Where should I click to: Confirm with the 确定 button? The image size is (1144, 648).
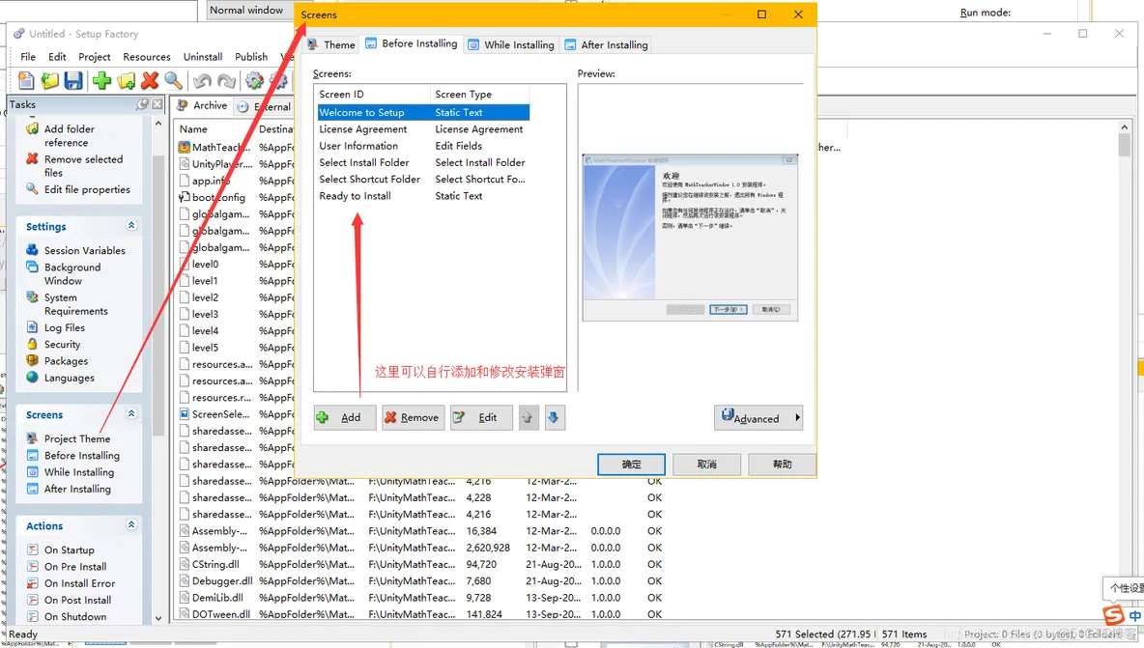pos(631,465)
